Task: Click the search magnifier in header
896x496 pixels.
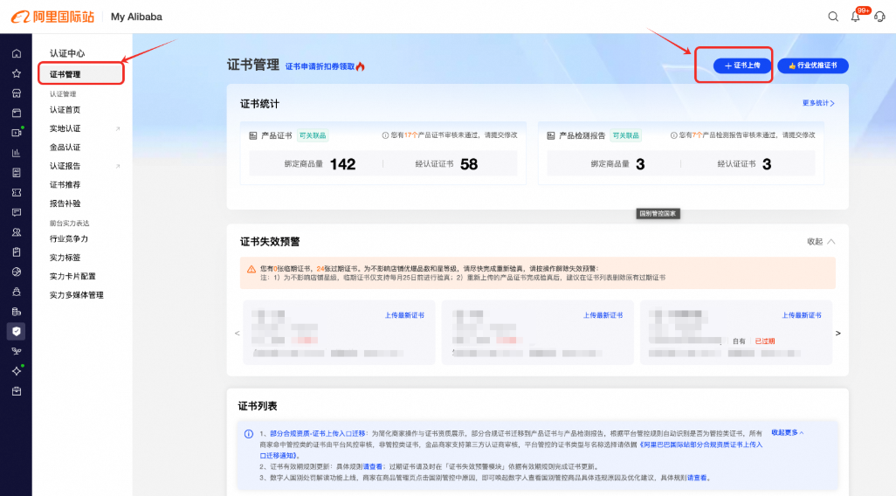Action: click(833, 17)
